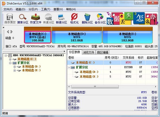Select 本地磁盘 (C:) in the left tree

(x=27, y=59)
